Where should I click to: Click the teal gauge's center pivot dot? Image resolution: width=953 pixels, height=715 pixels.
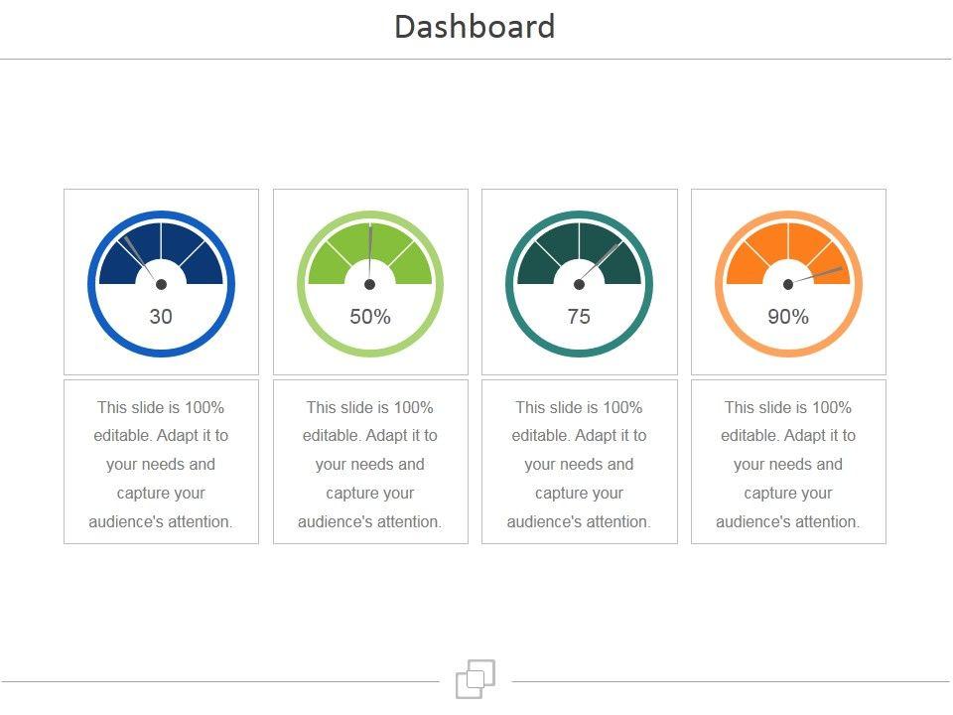[579, 285]
